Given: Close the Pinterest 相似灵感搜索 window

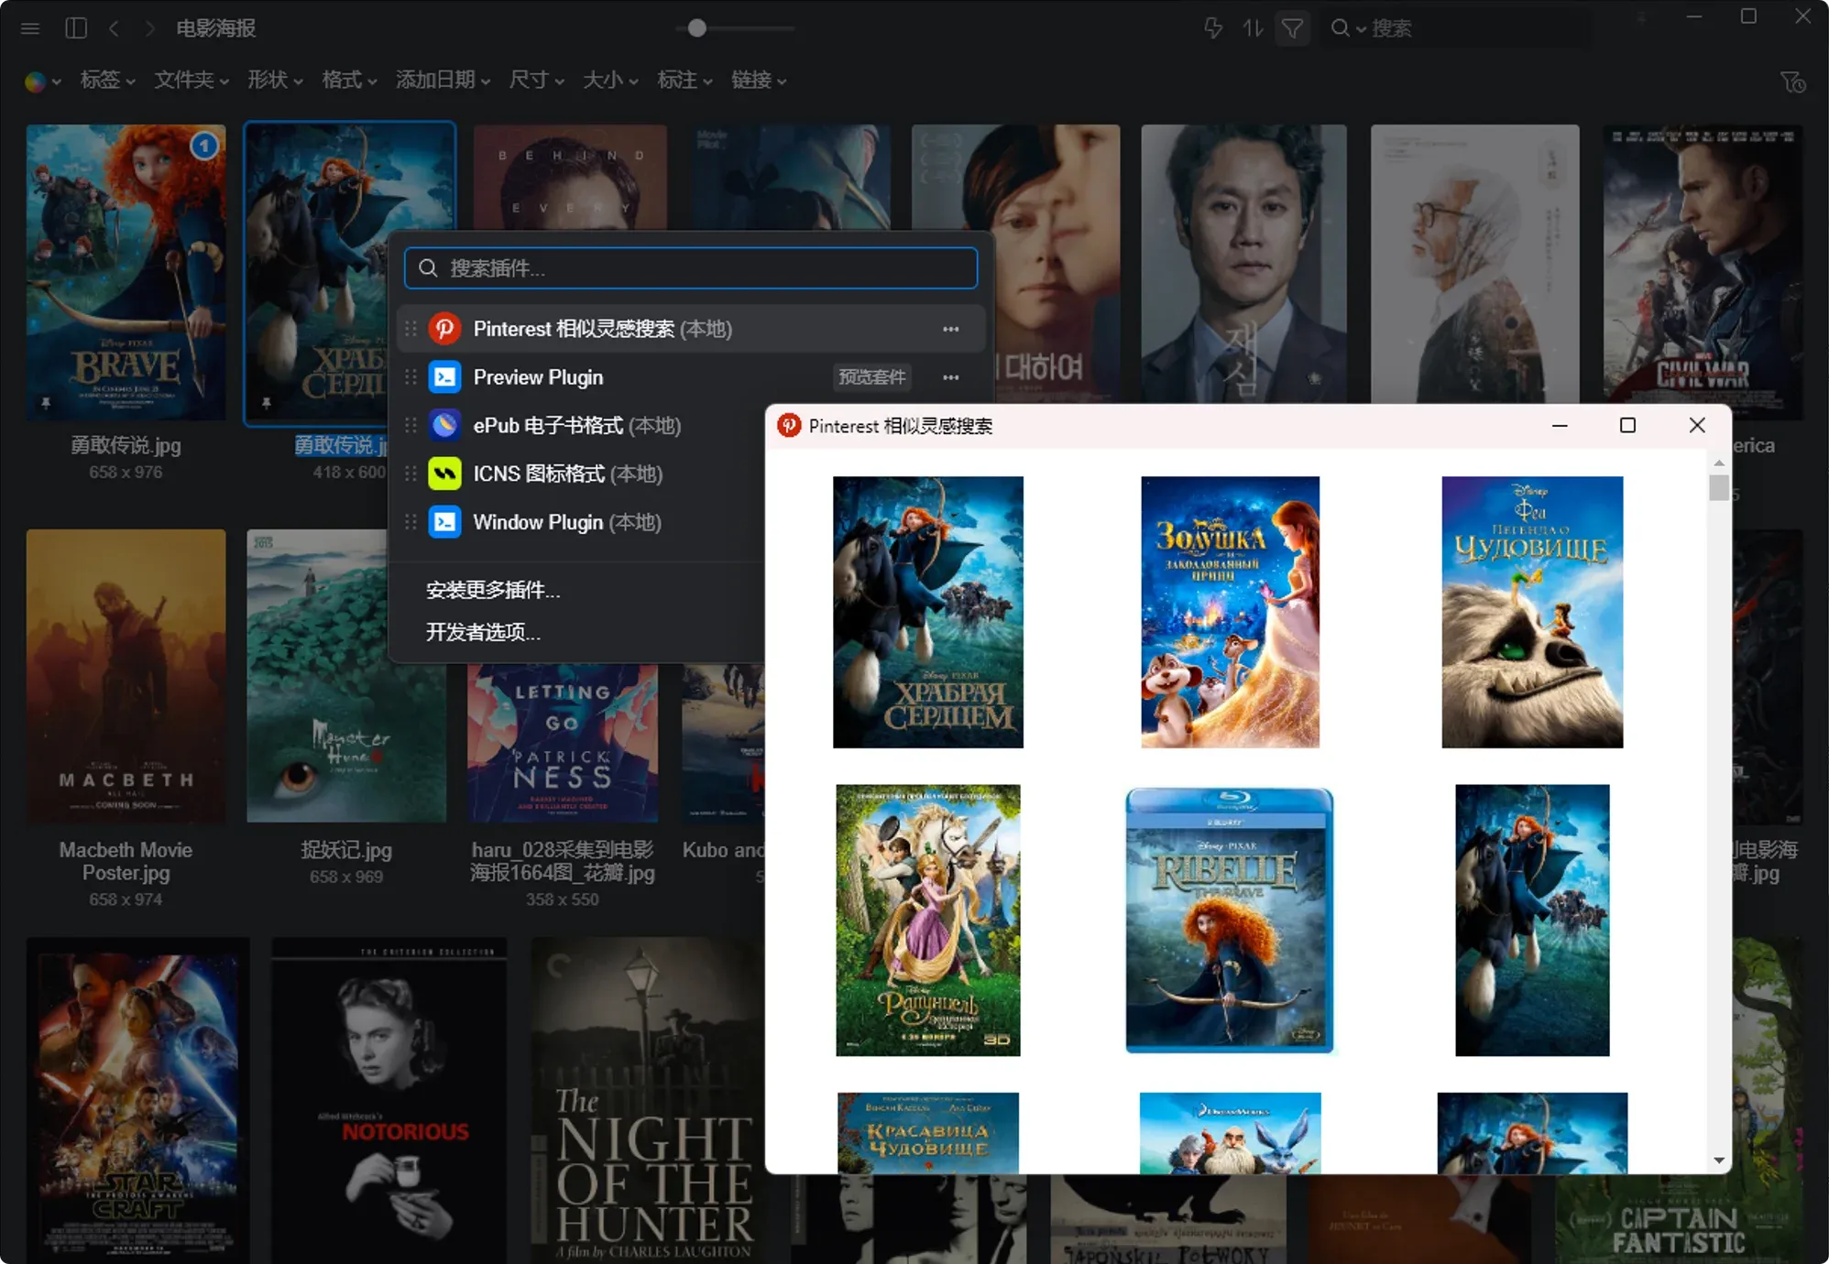Looking at the screenshot, I should pos(1697,426).
